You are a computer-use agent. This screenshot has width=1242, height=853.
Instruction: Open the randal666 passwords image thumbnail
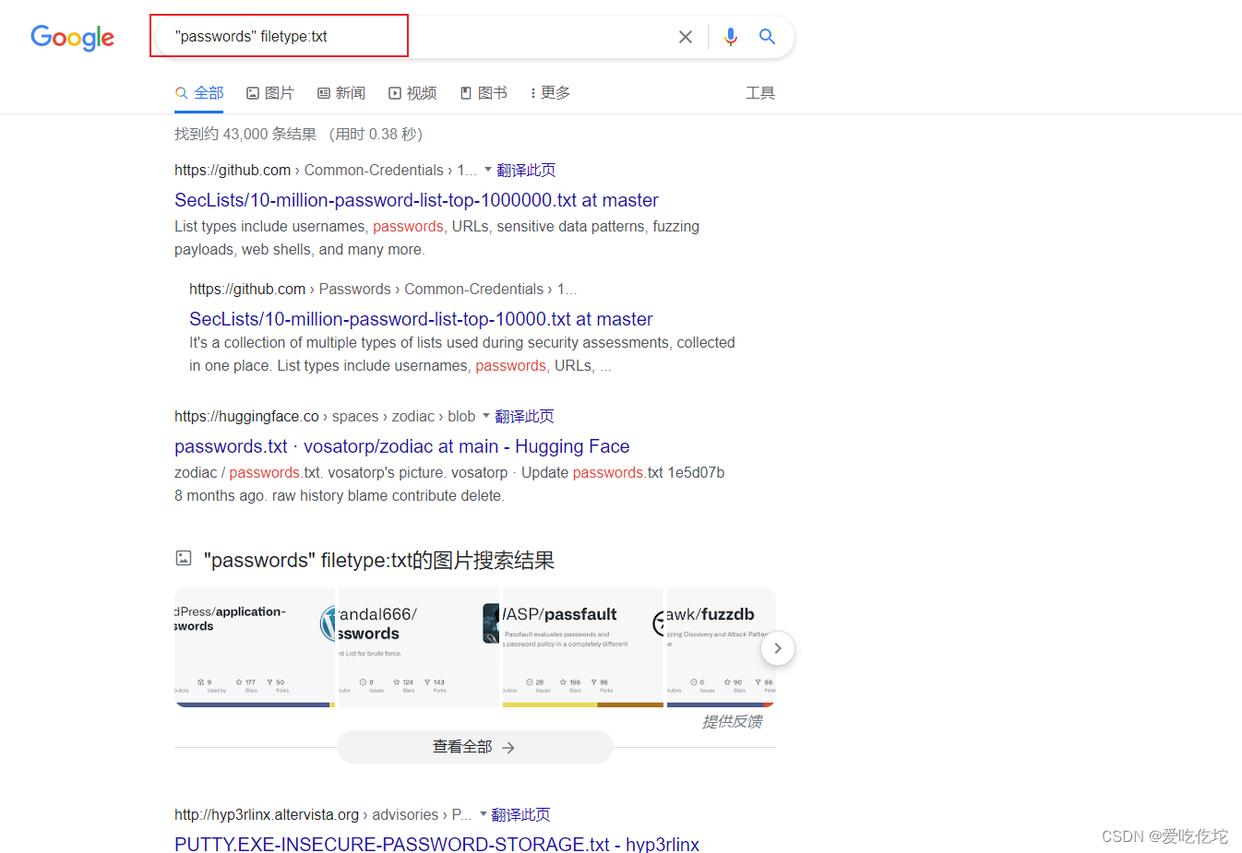click(419, 647)
